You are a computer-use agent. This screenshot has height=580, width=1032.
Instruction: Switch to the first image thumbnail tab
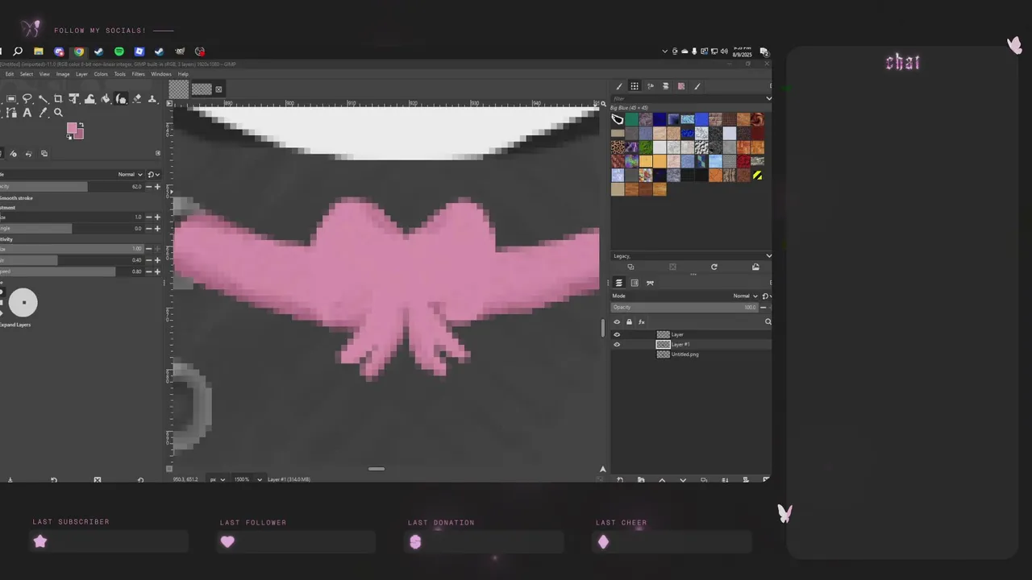tap(179, 89)
